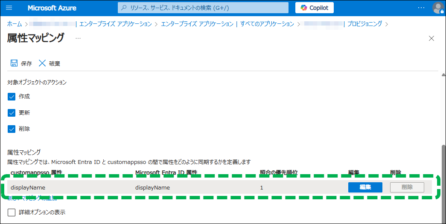Open the header ellipsis overflow menu

[x=421, y=8]
